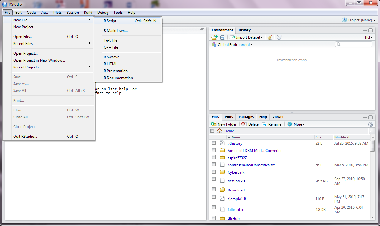Viewport: 380px width, 226px height.
Task: Select the aspire5732Z checkbox
Action: (x=213, y=157)
